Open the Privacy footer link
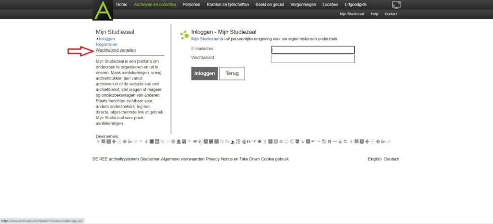 click(x=213, y=159)
